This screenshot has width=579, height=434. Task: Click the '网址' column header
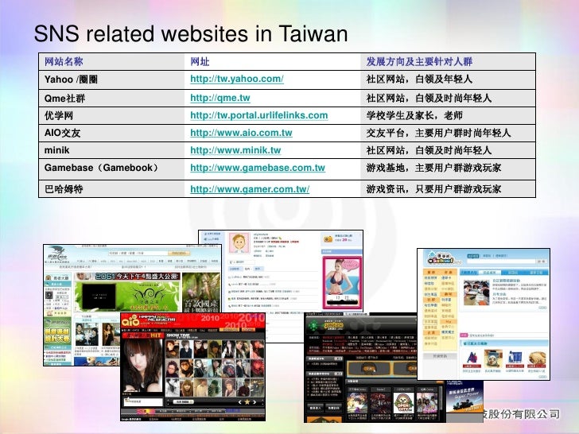(x=273, y=62)
